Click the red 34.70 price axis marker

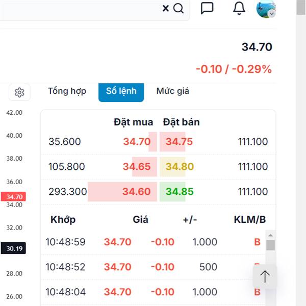[13, 197]
